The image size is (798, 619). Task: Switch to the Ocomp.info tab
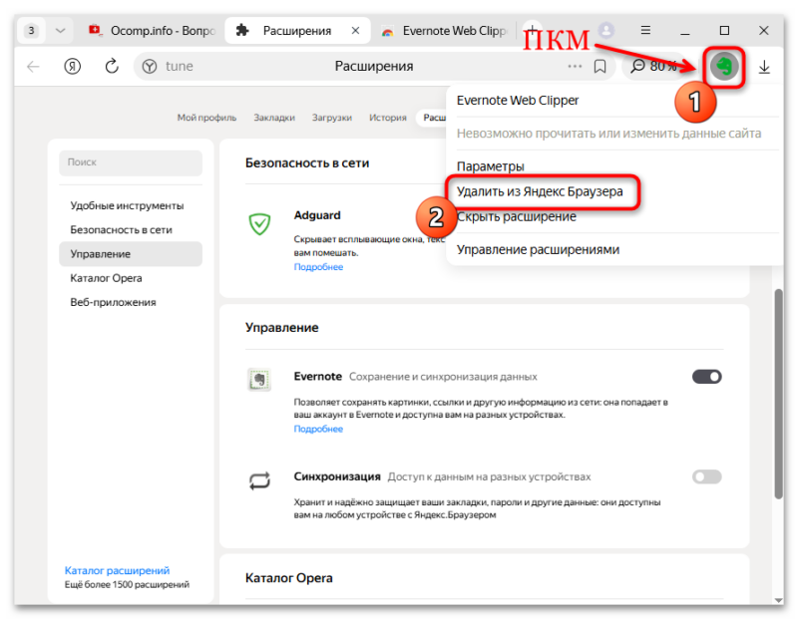[x=152, y=31]
